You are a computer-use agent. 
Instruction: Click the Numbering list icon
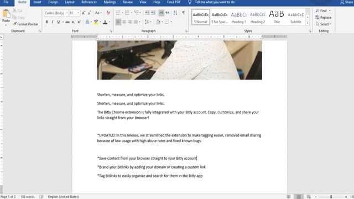(127, 13)
